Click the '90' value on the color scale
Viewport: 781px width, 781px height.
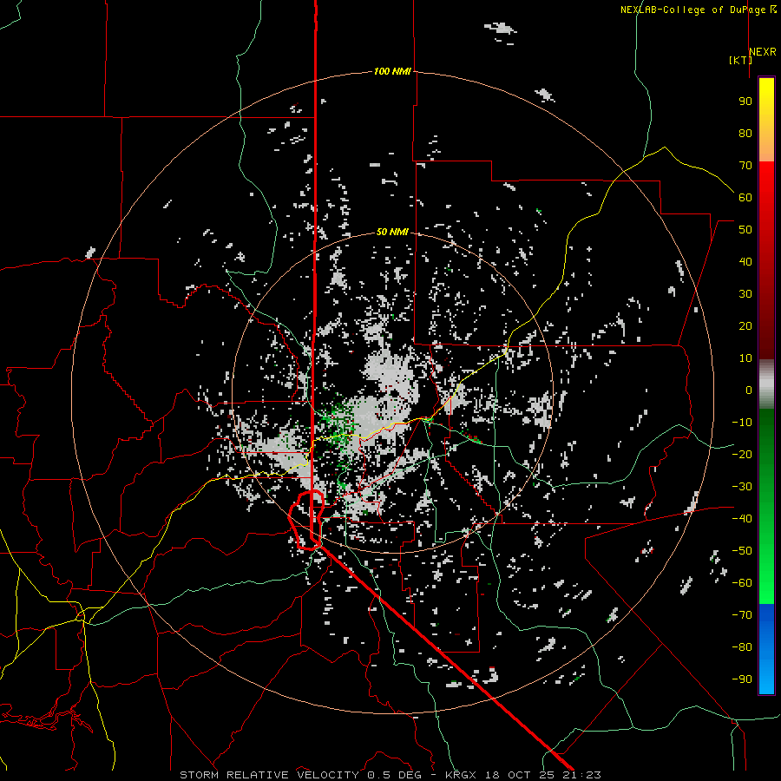[745, 102]
